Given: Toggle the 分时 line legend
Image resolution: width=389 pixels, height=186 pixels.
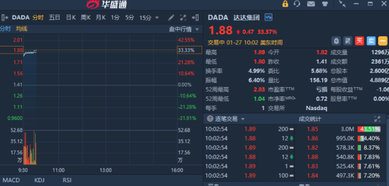Looking at the screenshot, I should coord(6,29).
